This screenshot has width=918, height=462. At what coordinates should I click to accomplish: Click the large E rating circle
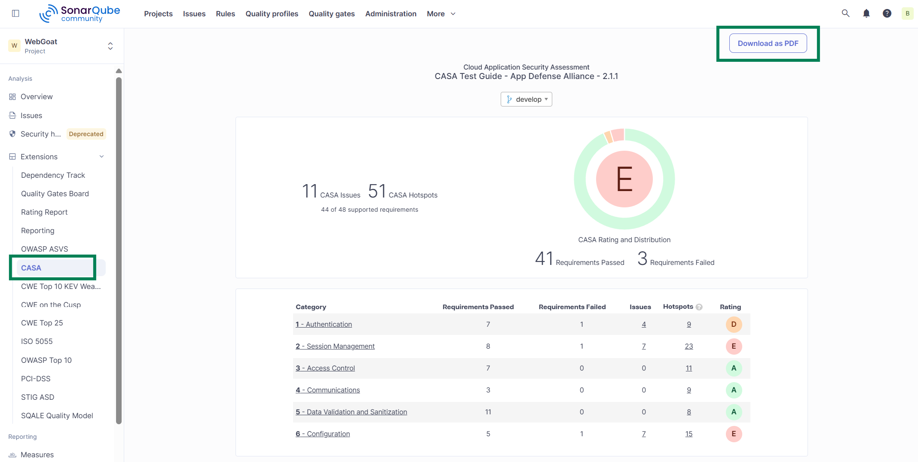pyautogui.click(x=624, y=179)
